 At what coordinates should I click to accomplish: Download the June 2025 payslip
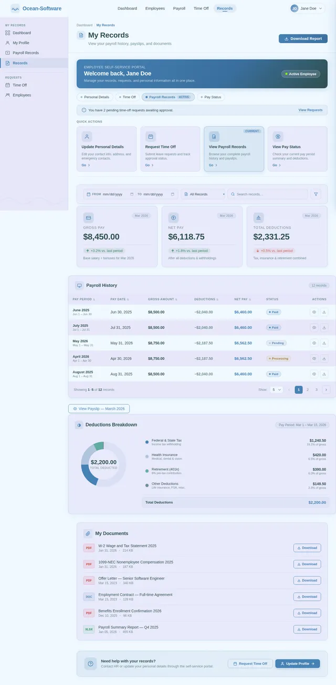click(x=324, y=312)
